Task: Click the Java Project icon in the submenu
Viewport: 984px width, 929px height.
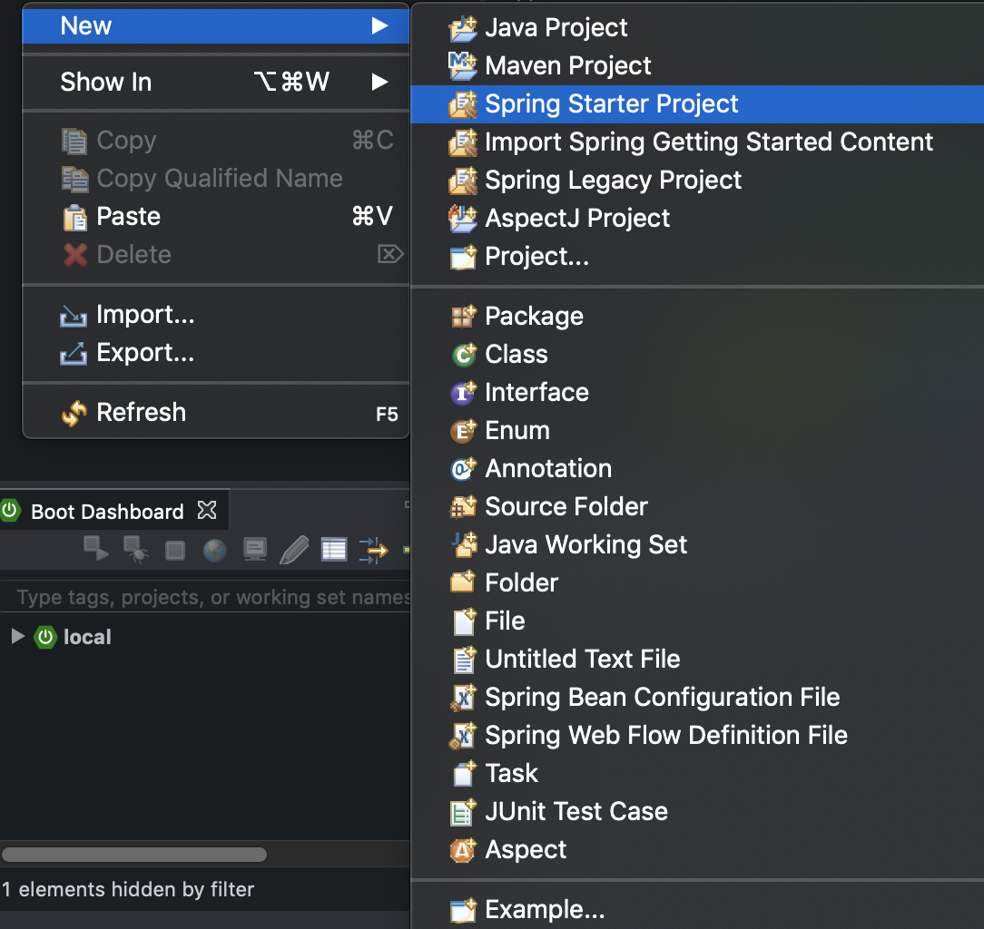Action: (x=463, y=28)
